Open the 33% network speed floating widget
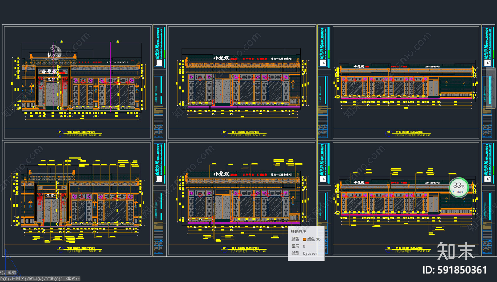This screenshot has width=497, height=282. [x=459, y=187]
